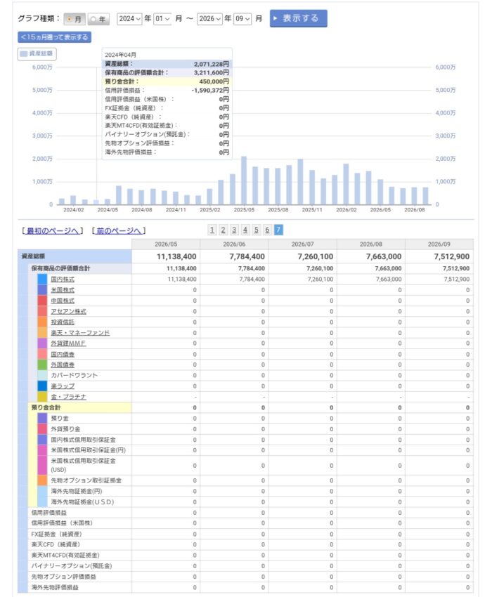Open the 投資信託 link
The image size is (492, 597).
point(63,322)
